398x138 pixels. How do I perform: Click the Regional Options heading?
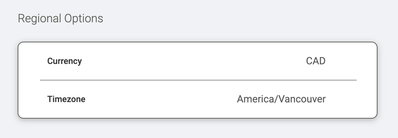point(60,19)
